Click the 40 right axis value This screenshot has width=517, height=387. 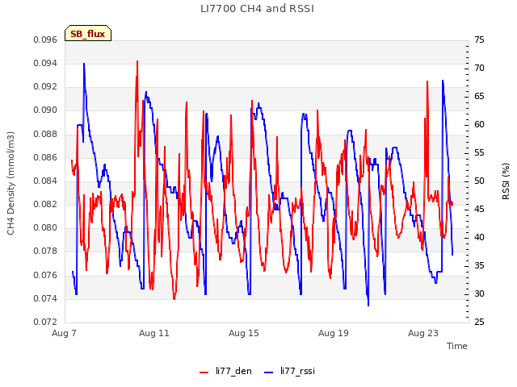pos(479,238)
